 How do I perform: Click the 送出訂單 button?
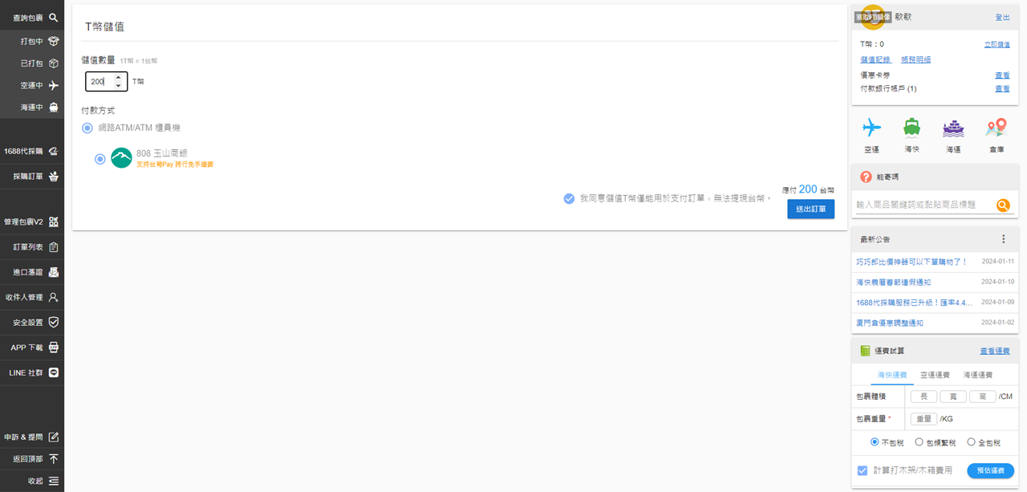click(810, 209)
